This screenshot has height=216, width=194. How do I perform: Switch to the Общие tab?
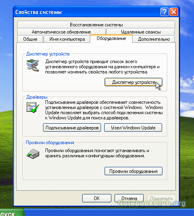[30, 39]
